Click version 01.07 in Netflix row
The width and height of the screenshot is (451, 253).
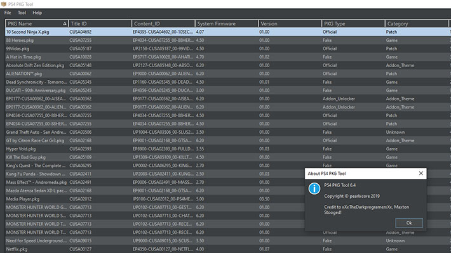point(264,249)
